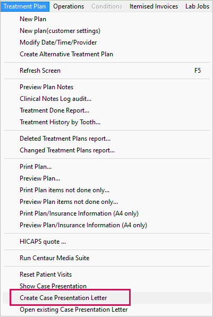Choose New Plan from the menu

click(107, 19)
